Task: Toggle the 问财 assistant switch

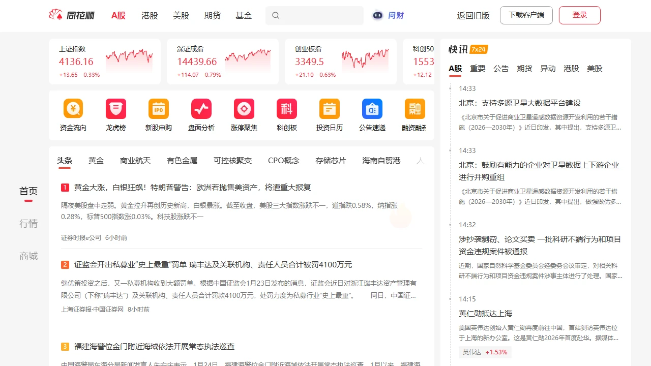Action: (377, 15)
